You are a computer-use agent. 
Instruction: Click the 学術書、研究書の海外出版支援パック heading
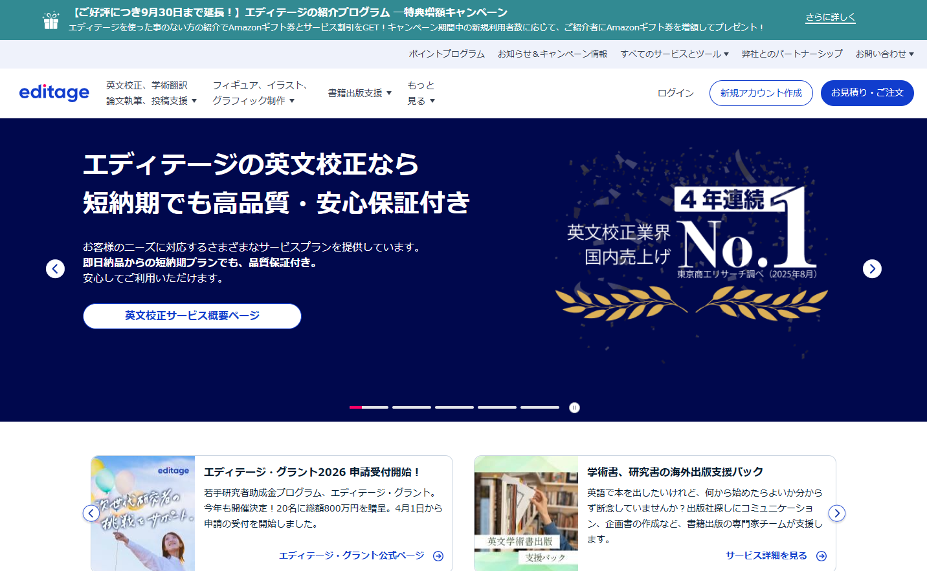coord(675,472)
